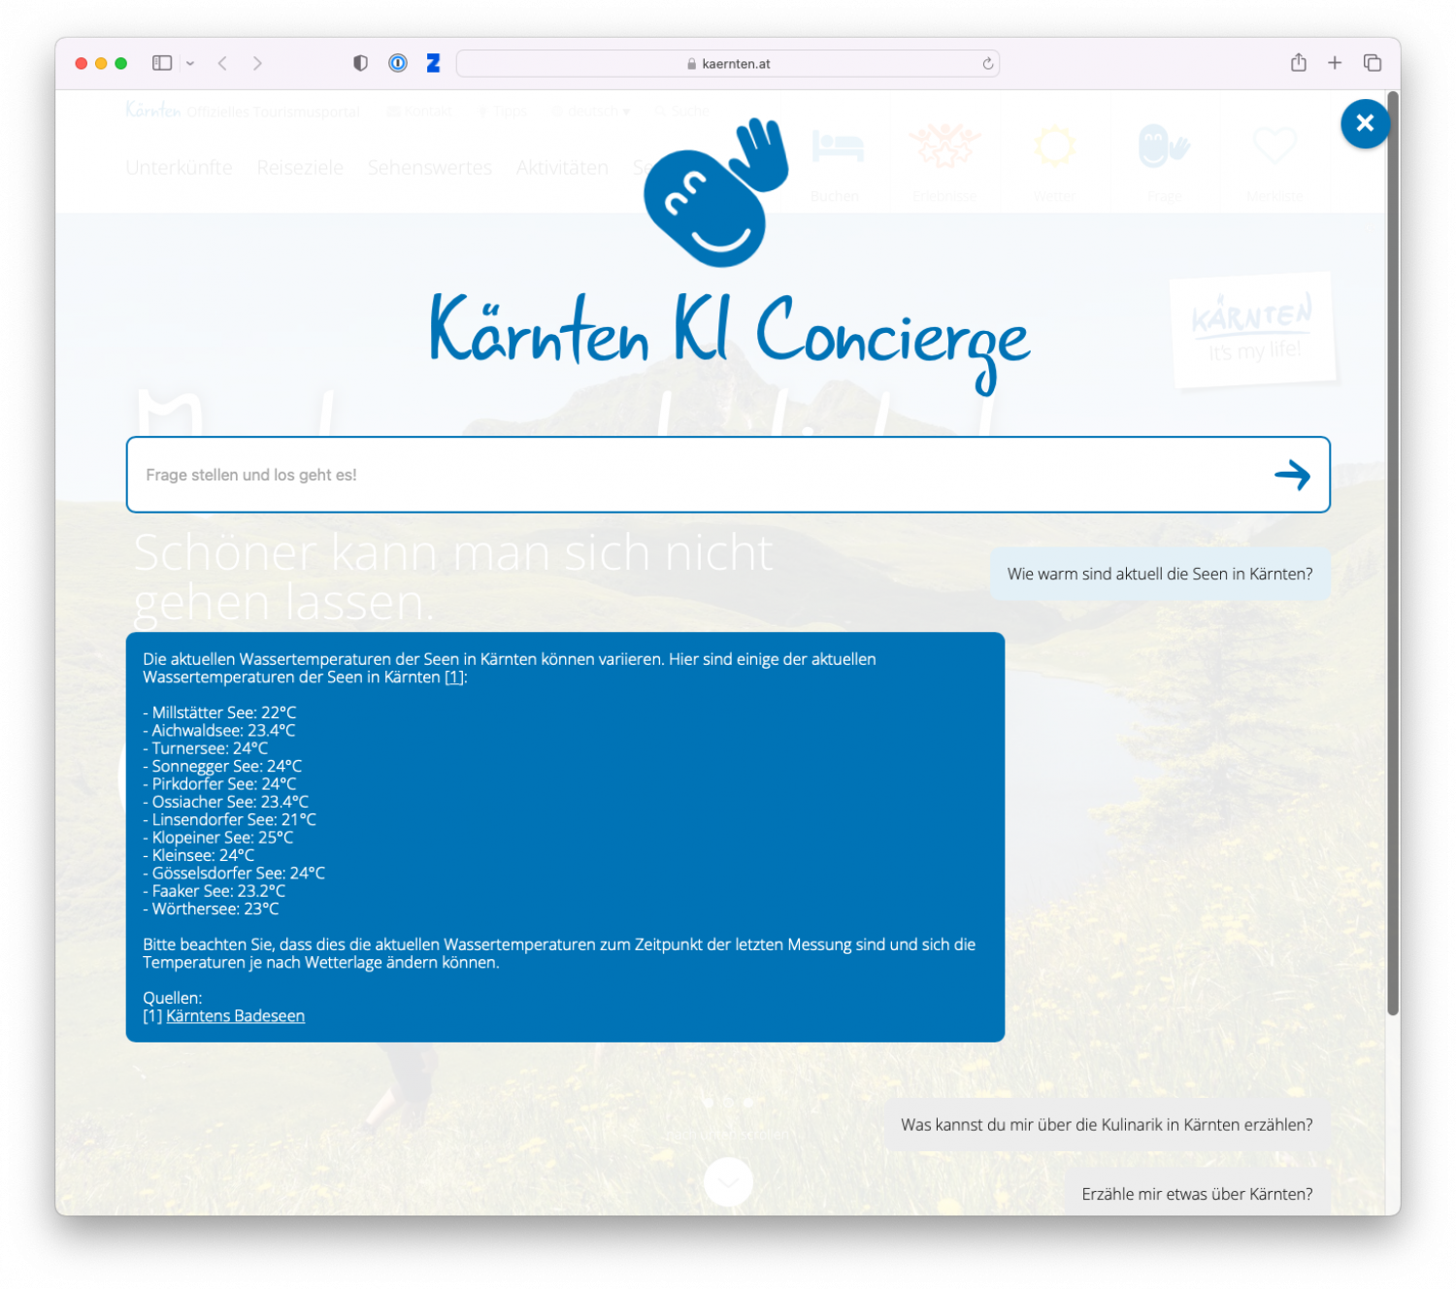Screen dimensions: 1456x1289
Task: Go back in Safari history
Action: 223,63
